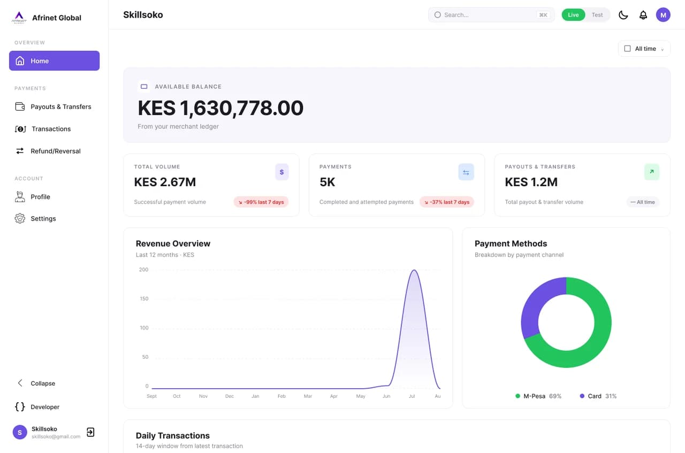The width and height of the screenshot is (685, 453).
Task: Click the From your merchant ledger text
Action: tap(178, 127)
